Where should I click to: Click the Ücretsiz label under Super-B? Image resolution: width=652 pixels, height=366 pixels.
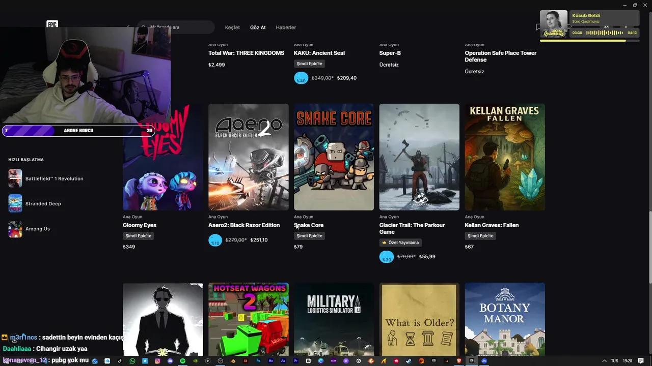coord(389,65)
